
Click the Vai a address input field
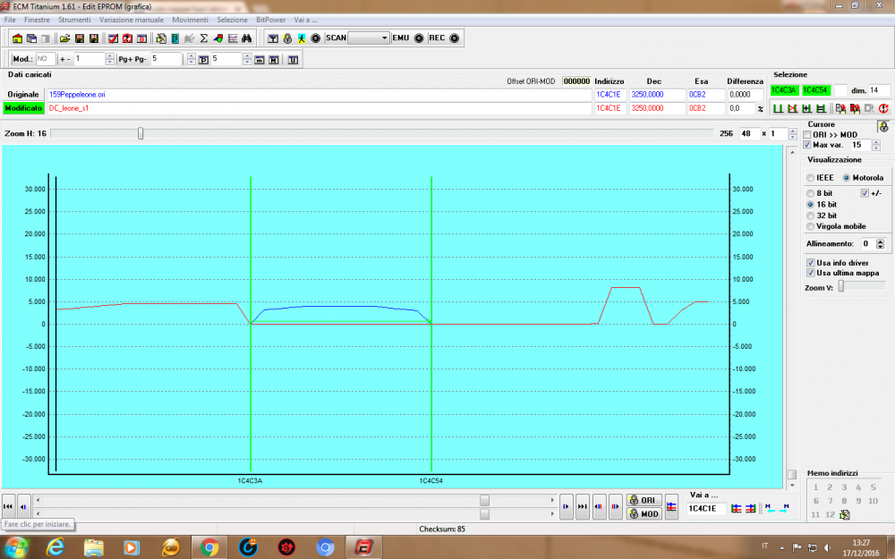(x=707, y=508)
